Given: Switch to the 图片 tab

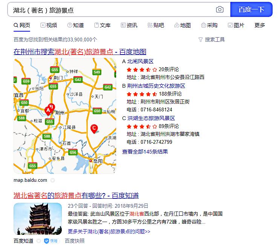Looking at the screenshot, I should coord(236,25).
